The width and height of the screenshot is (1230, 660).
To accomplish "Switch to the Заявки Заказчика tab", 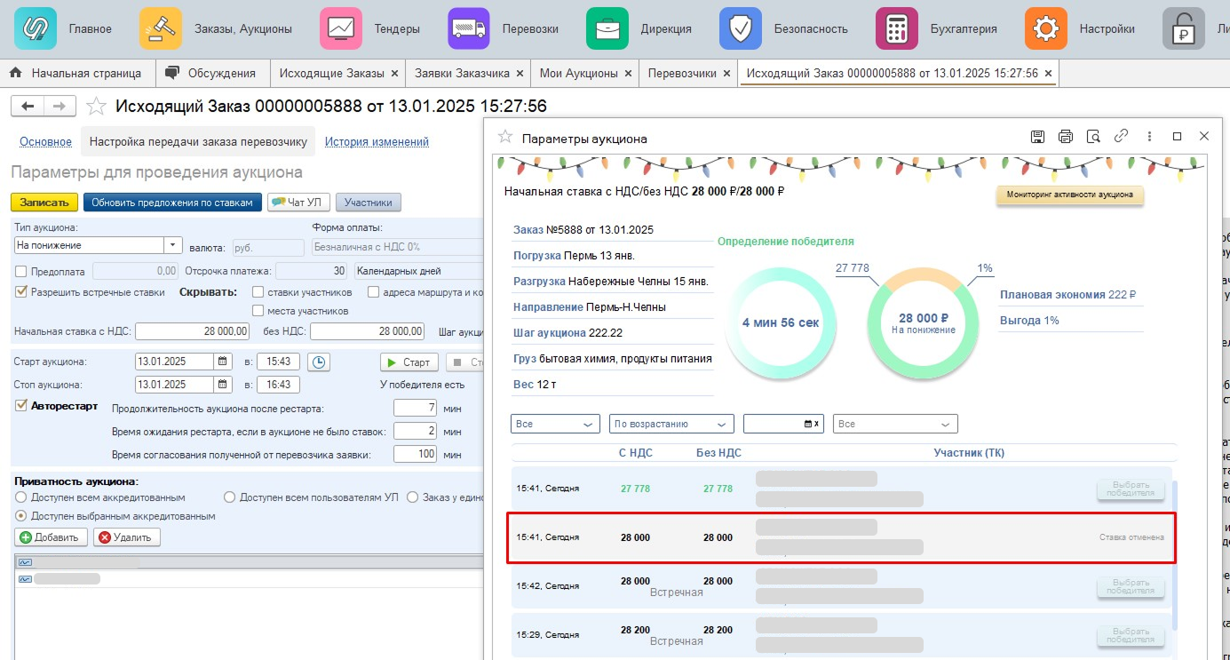I will click(462, 74).
